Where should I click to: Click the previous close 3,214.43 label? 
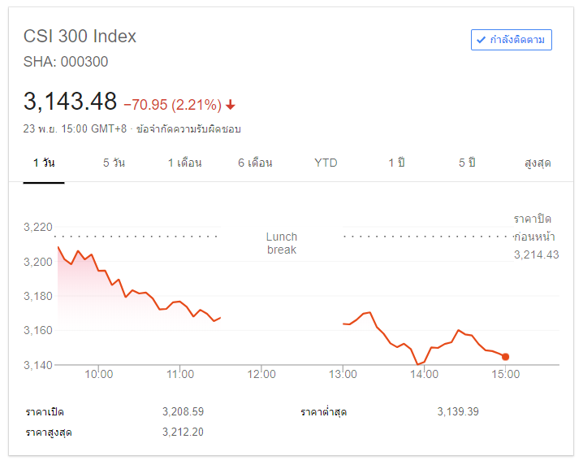coord(536,254)
